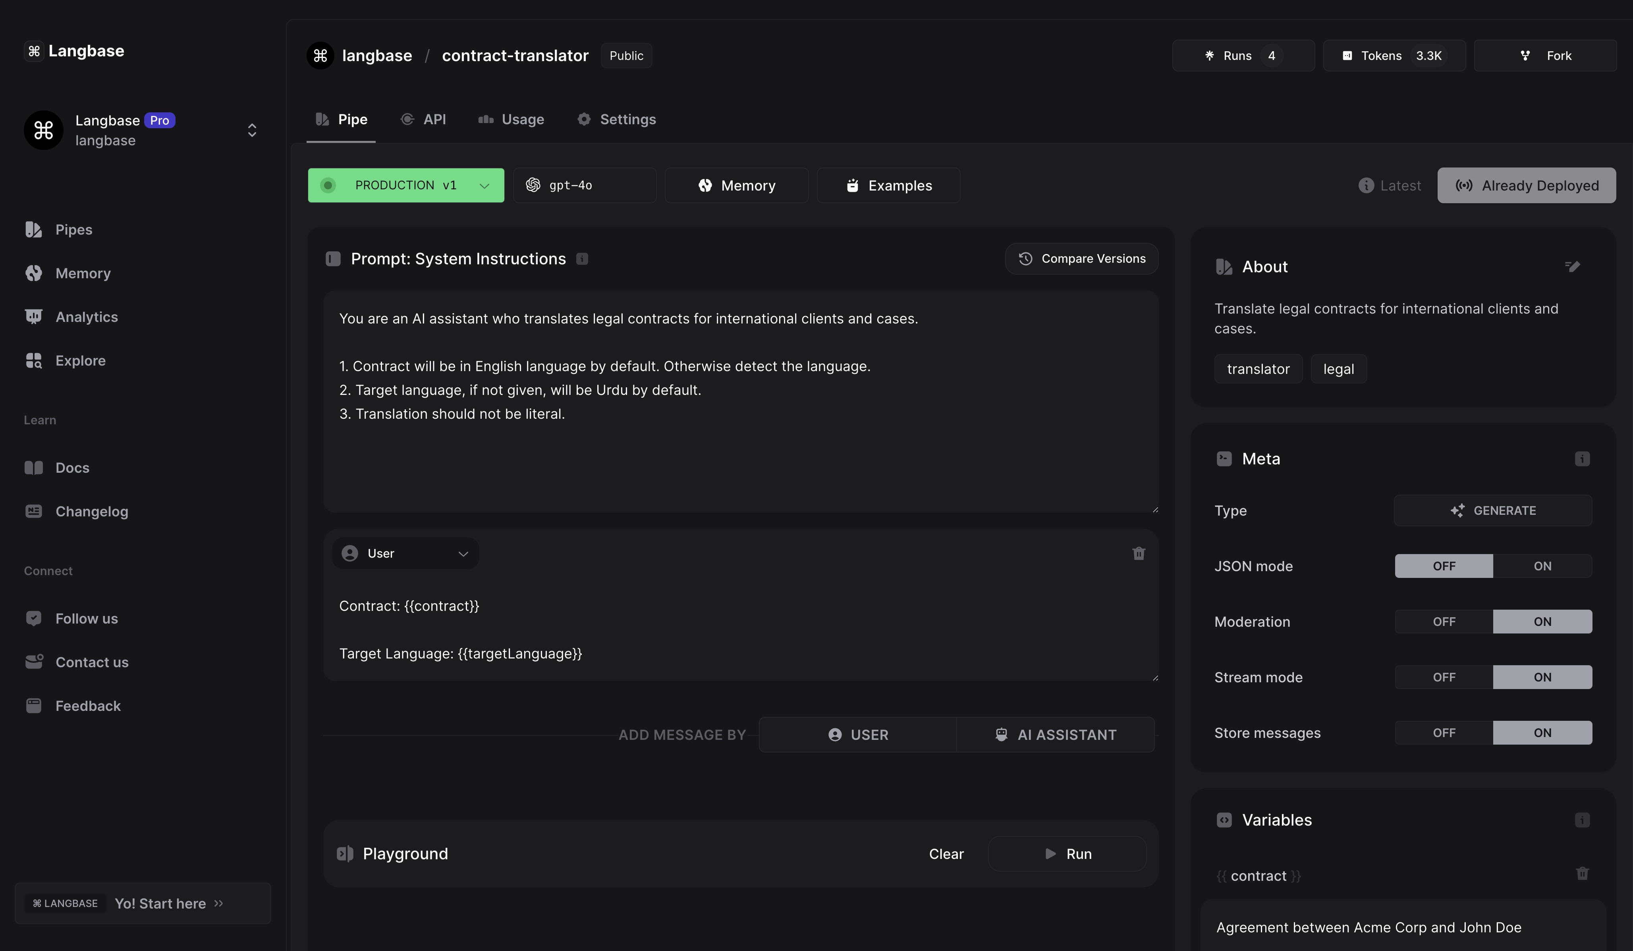Delete the contract variable via trash icon
Viewport: 1633px width, 951px height.
click(x=1582, y=873)
